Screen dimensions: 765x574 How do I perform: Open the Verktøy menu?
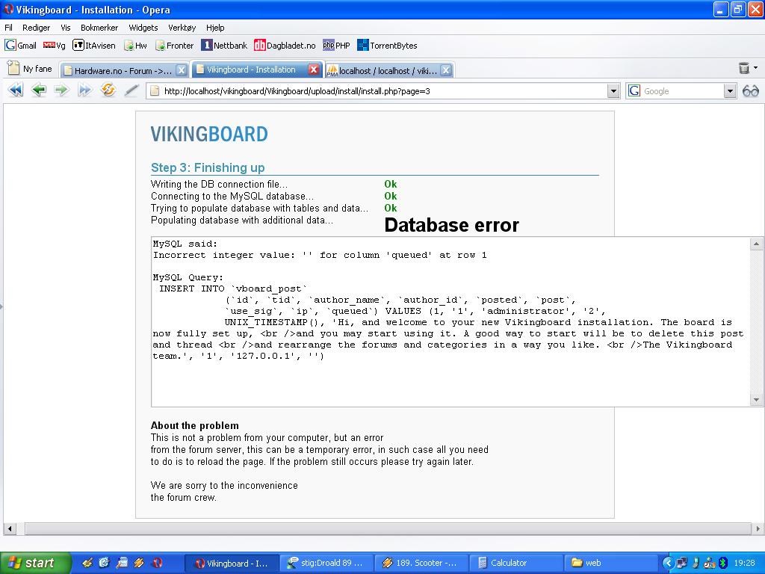coord(182,28)
